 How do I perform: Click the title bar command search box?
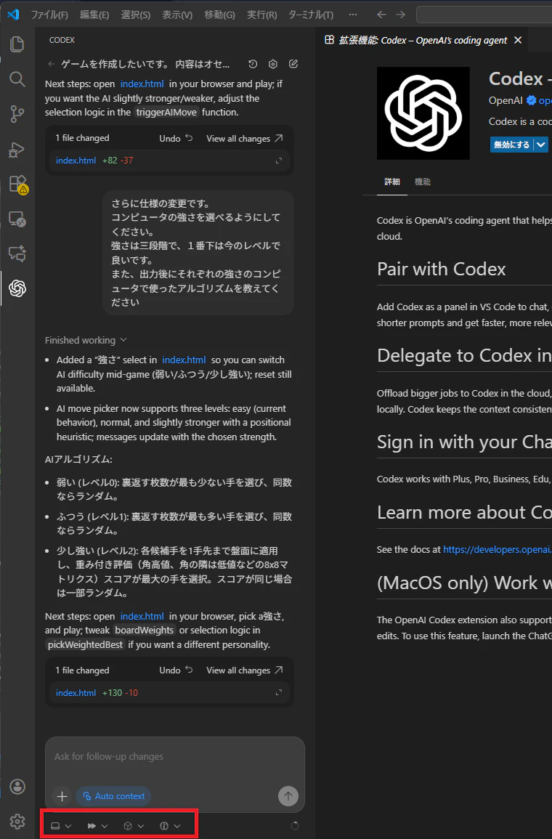click(484, 15)
